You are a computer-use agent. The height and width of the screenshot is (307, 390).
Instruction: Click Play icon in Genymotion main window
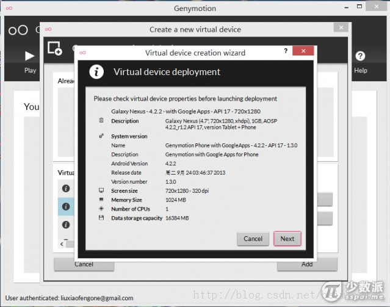(x=30, y=56)
